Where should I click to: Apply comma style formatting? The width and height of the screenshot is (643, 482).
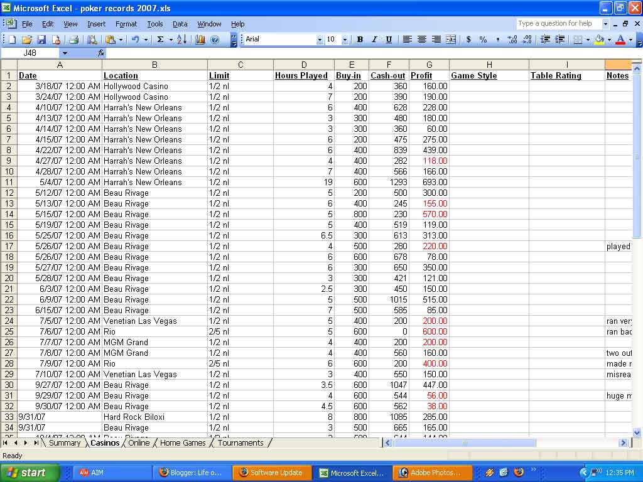click(x=498, y=40)
